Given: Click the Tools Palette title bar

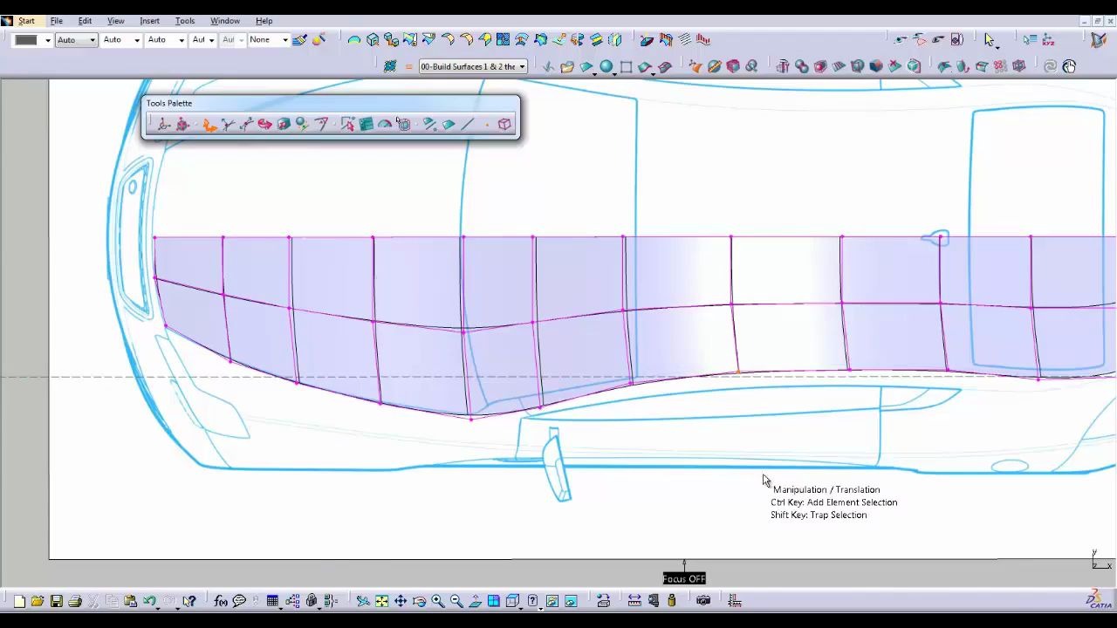Looking at the screenshot, I should coord(331,103).
